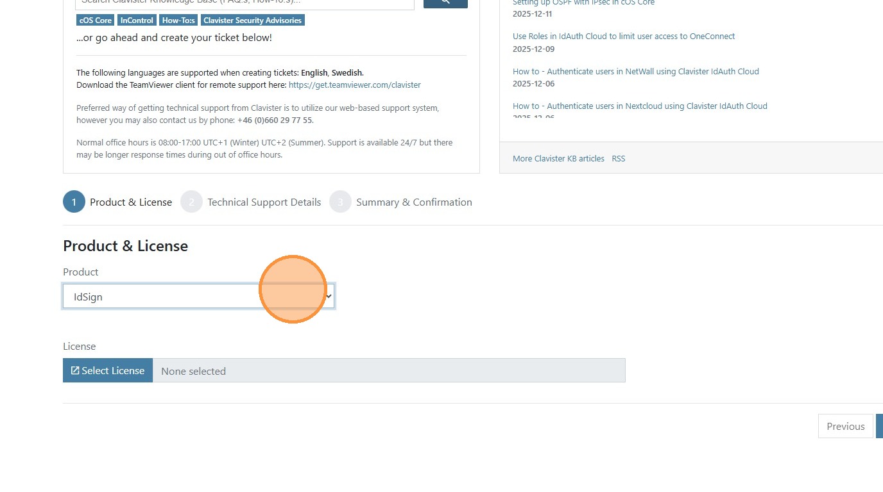The height and width of the screenshot is (492, 883).
Task: Click More Clavister KB articles
Action: [x=558, y=159]
